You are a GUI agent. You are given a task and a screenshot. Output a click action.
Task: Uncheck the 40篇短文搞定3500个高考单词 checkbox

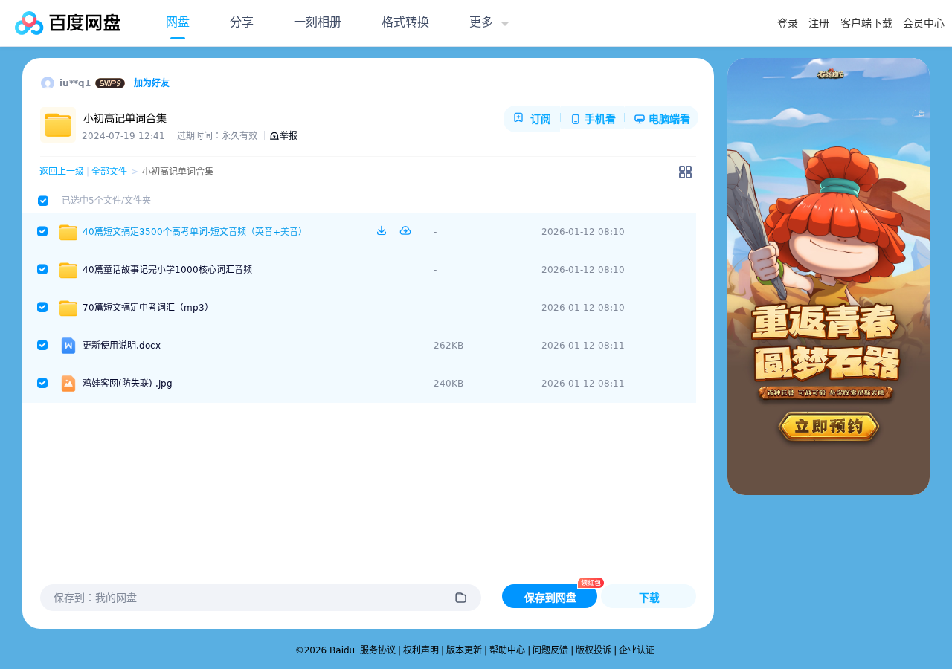(42, 231)
